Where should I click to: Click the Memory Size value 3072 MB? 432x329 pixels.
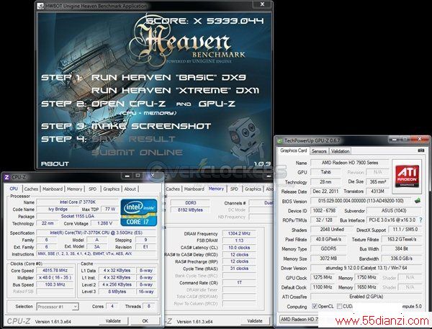328,258
